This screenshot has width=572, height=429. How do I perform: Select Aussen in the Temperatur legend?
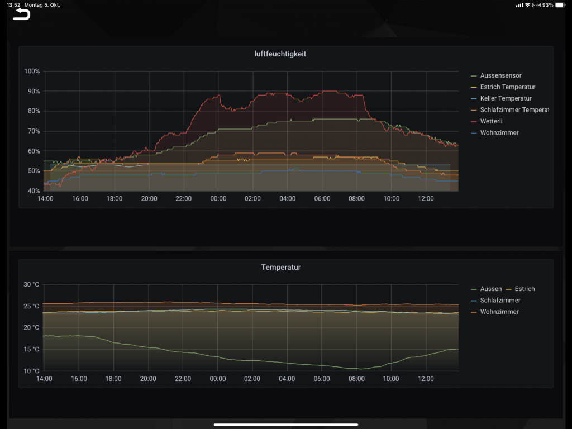pyautogui.click(x=490, y=289)
